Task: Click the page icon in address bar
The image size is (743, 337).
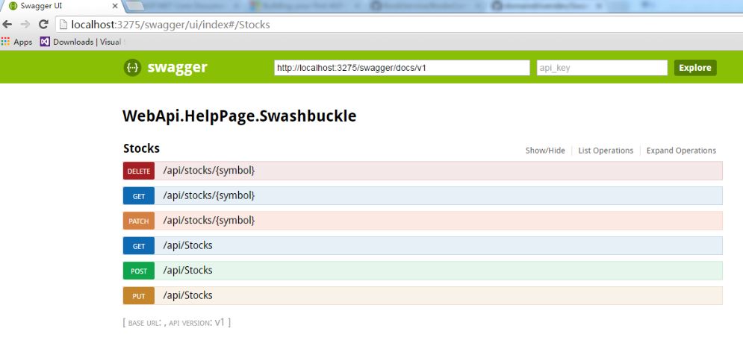Action: [63, 25]
